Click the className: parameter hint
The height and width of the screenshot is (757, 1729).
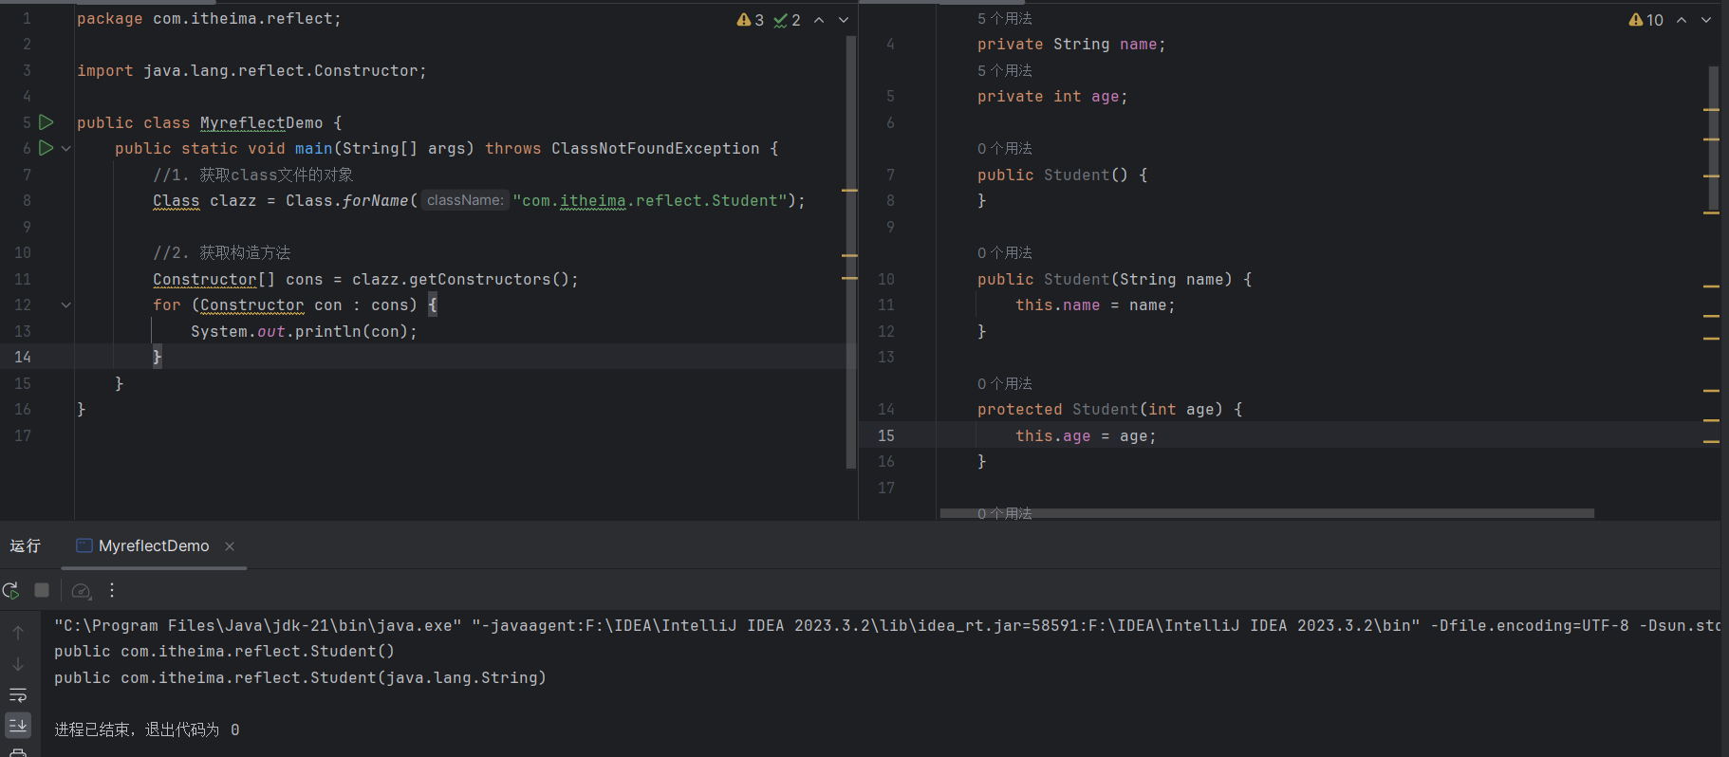click(x=465, y=200)
